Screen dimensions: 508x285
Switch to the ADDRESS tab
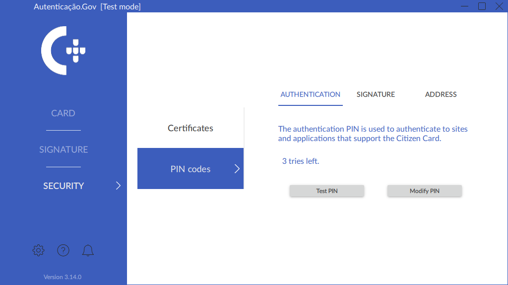tap(441, 95)
